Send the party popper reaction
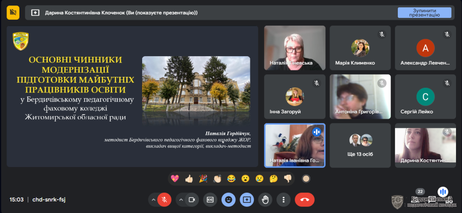 (x=203, y=178)
